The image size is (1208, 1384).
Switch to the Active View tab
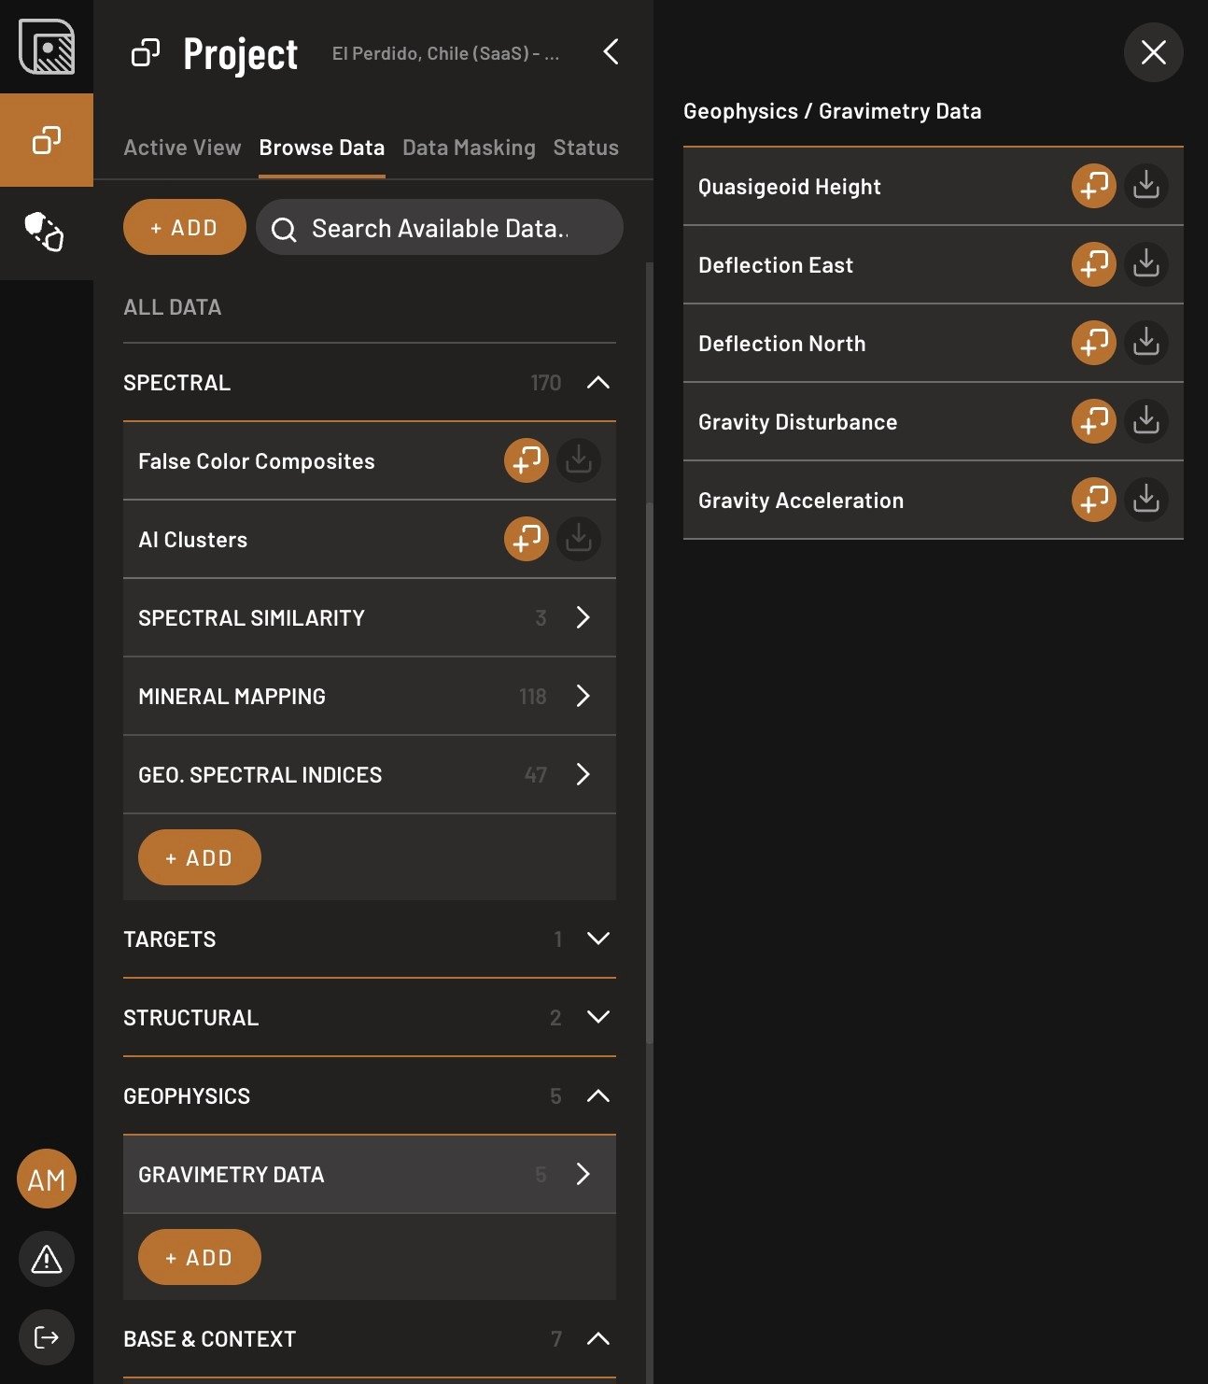pos(182,148)
